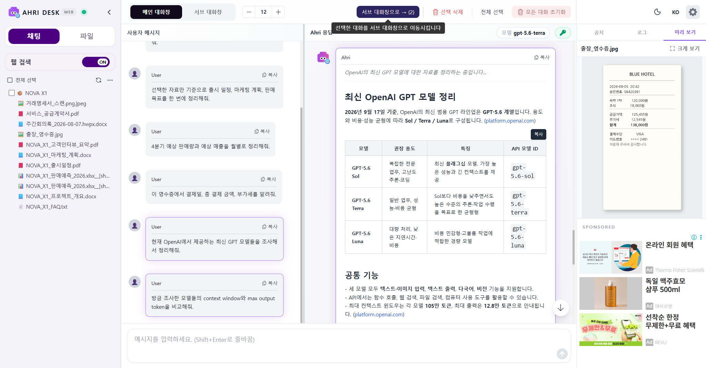This screenshot has width=706, height=368.
Task: Select the file 서비스_공급계약서.pdf
Action: coord(52,114)
